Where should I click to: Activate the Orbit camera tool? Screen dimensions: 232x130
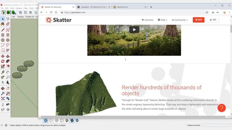3,88
